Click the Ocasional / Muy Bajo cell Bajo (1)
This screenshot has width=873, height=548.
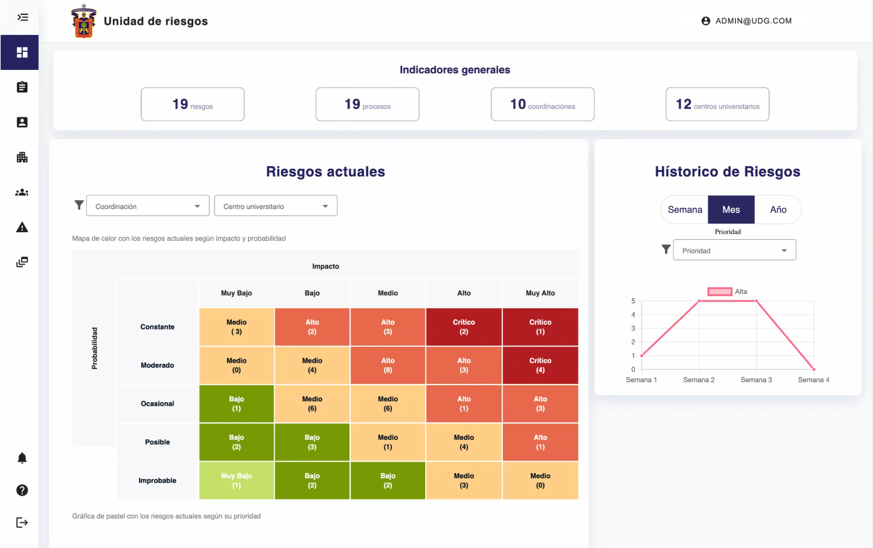[236, 404]
